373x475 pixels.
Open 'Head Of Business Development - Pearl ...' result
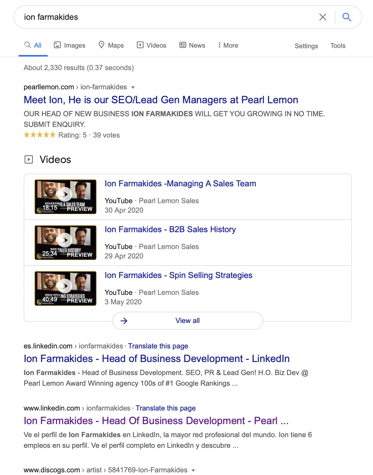[x=156, y=421]
